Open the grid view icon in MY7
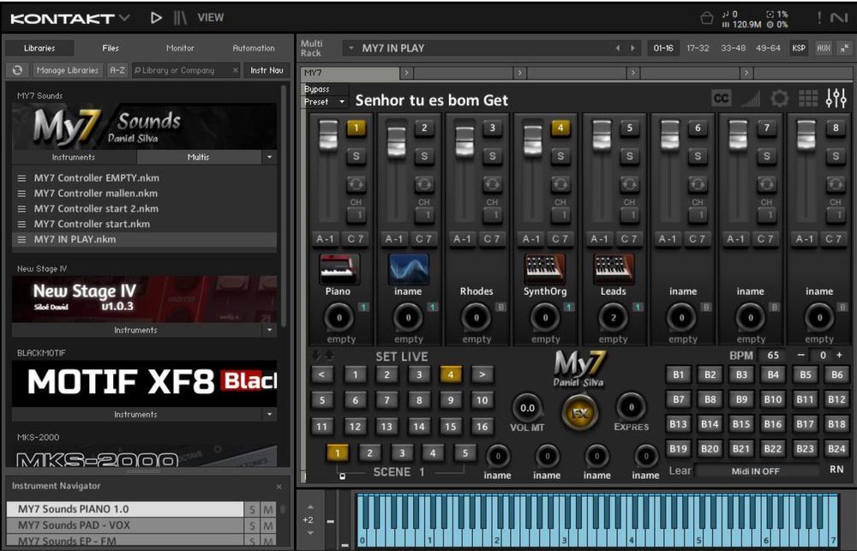Image resolution: width=857 pixels, height=551 pixels. (808, 99)
